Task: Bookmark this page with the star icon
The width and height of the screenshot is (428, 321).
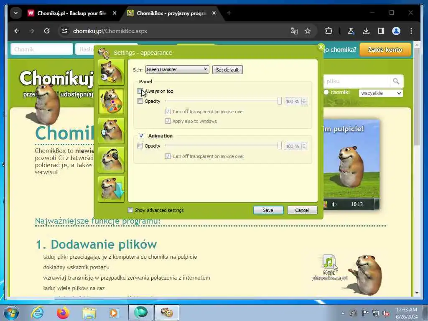Action: pyautogui.click(x=308, y=31)
